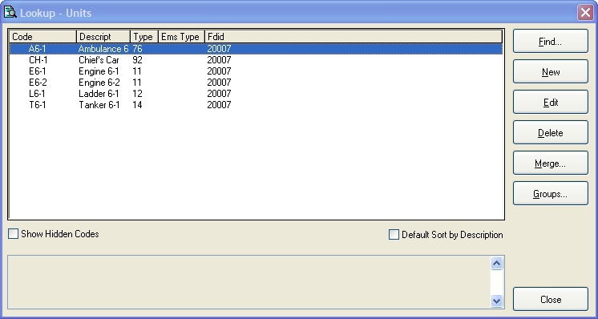Open the Groups... dialog
Image resolution: width=598 pixels, height=319 pixels.
(x=551, y=194)
